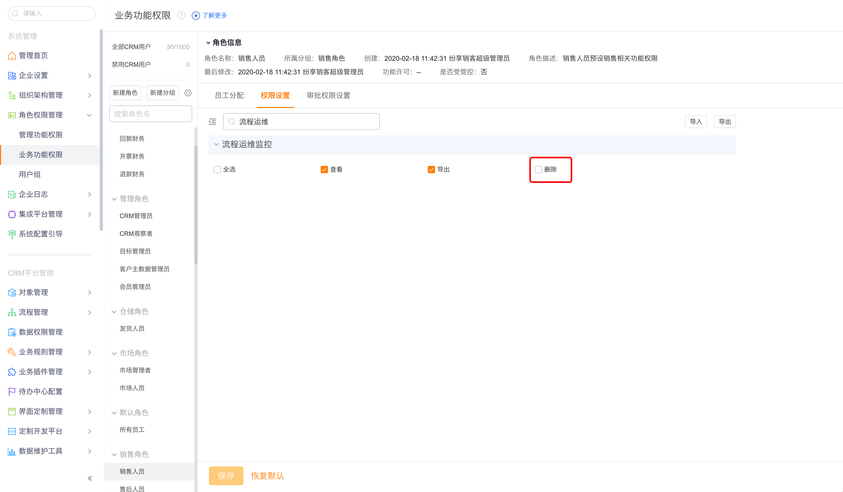The image size is (843, 492).
Task: Check the 全选 checkbox
Action: point(217,170)
